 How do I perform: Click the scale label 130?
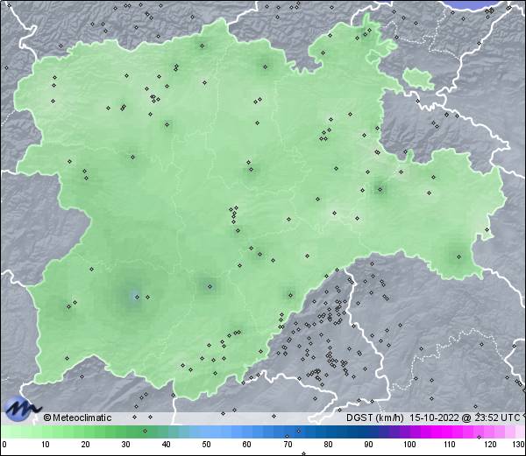(x=519, y=445)
